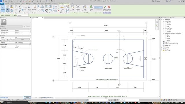Viewport: 185px width, 104px height.
Task: Click the Depth input field
Action: 23,15
